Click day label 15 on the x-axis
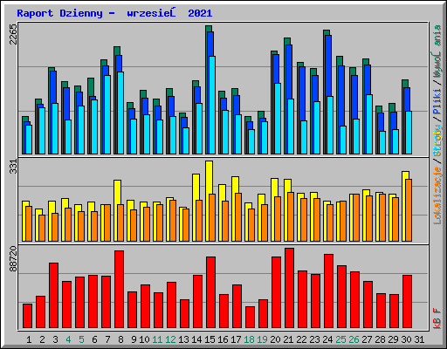 210,339
